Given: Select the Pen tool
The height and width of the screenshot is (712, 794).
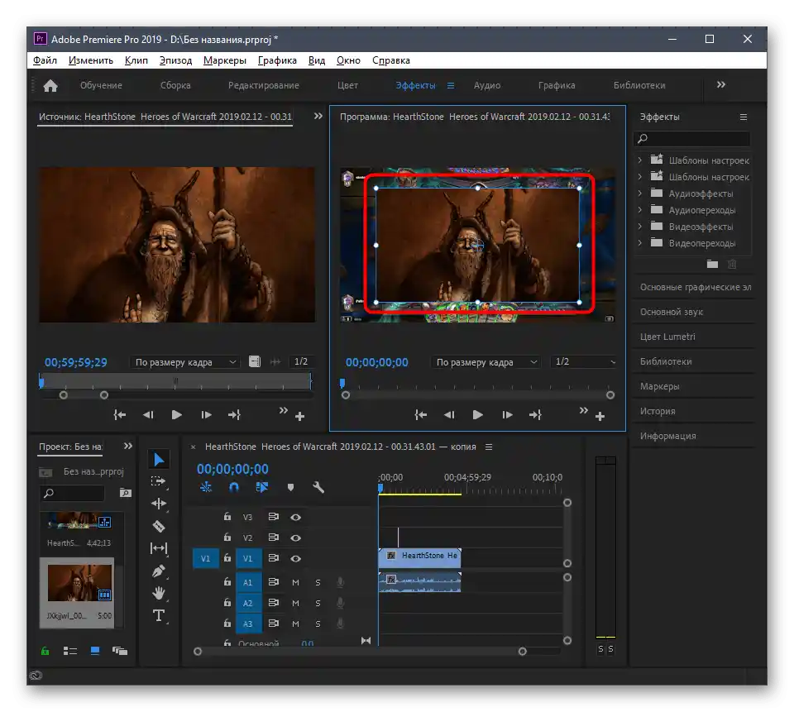Looking at the screenshot, I should [159, 571].
